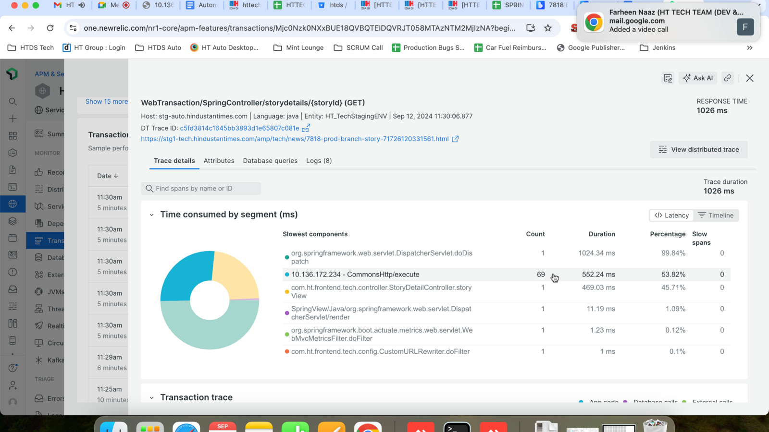This screenshot has height=432, width=769.
Task: Click the teal segment of donut chart
Action: click(x=210, y=331)
